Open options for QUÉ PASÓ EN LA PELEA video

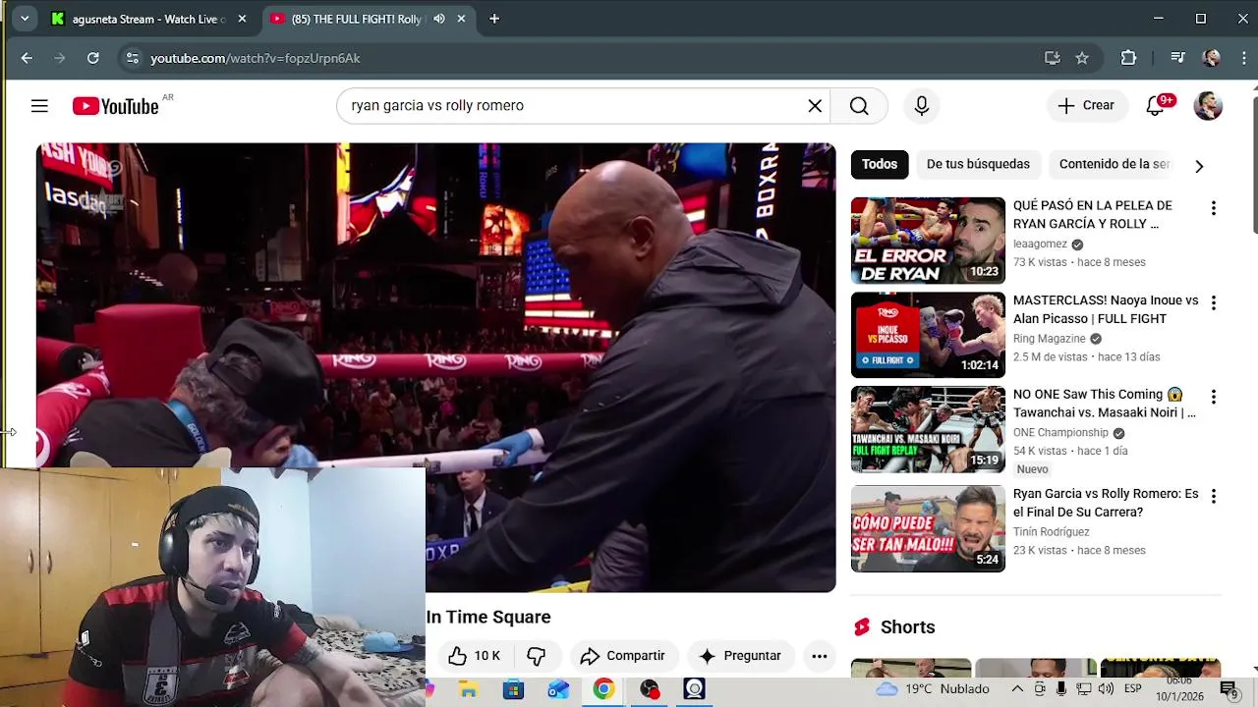[1214, 208]
